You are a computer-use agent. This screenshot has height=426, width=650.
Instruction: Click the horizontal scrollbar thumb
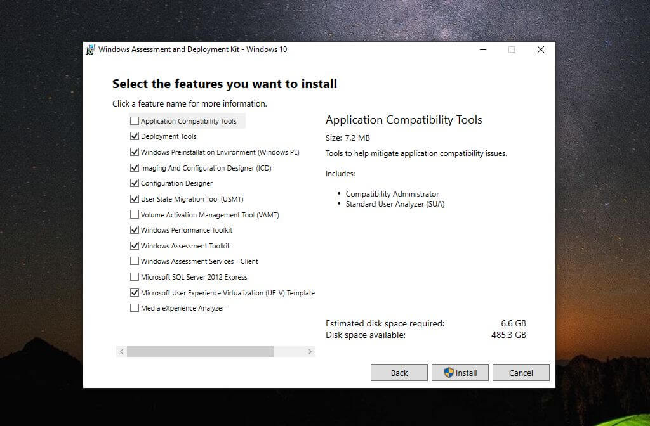[x=200, y=351]
